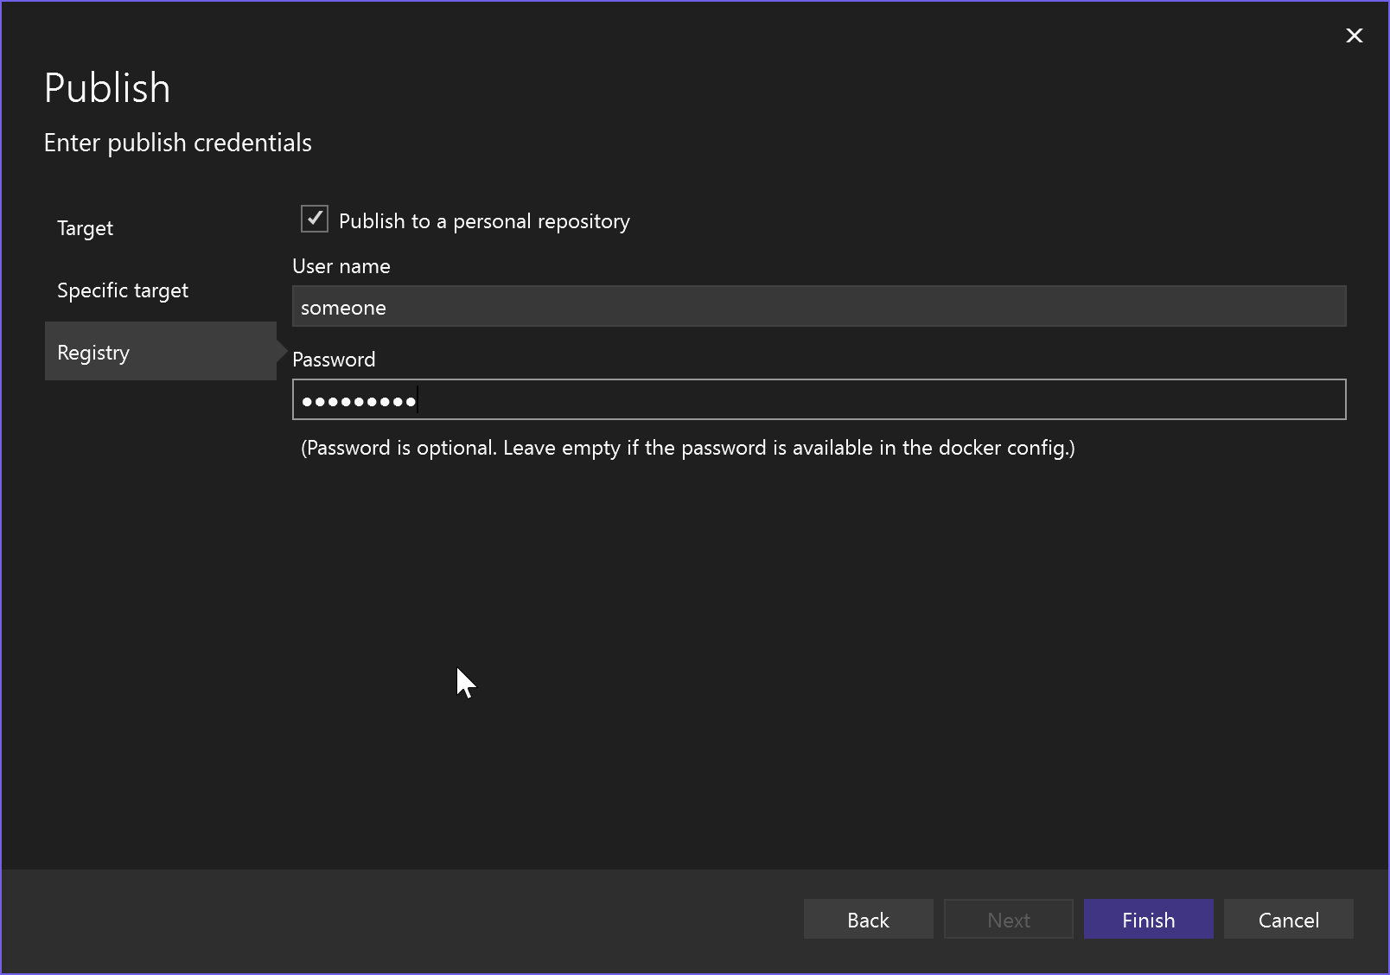This screenshot has height=975, width=1390.
Task: Click the username text reading "someone"
Action: pyautogui.click(x=342, y=307)
